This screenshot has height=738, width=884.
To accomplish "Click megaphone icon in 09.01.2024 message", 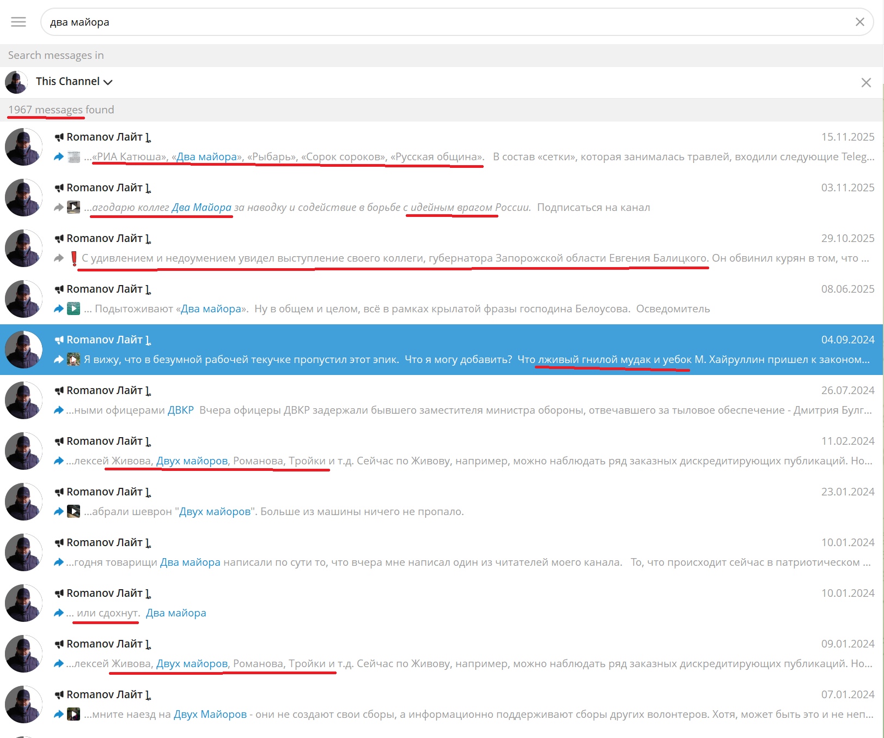I will pyautogui.click(x=59, y=644).
